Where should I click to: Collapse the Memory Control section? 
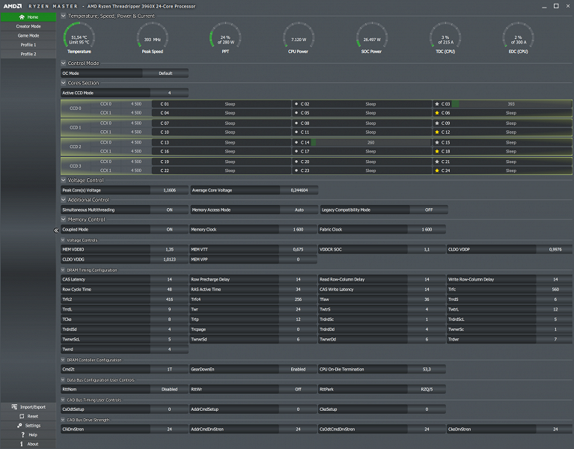64,219
